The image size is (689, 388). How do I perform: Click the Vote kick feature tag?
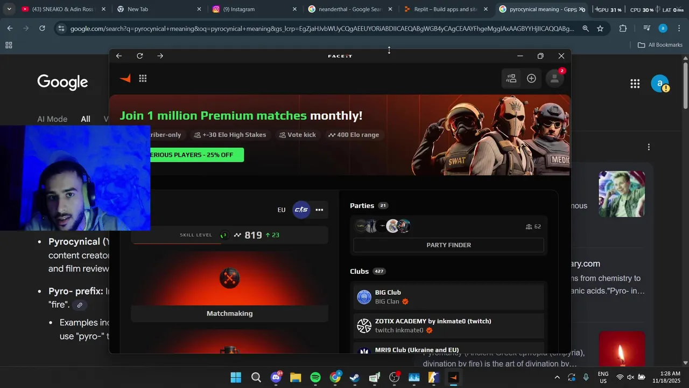tap(298, 135)
